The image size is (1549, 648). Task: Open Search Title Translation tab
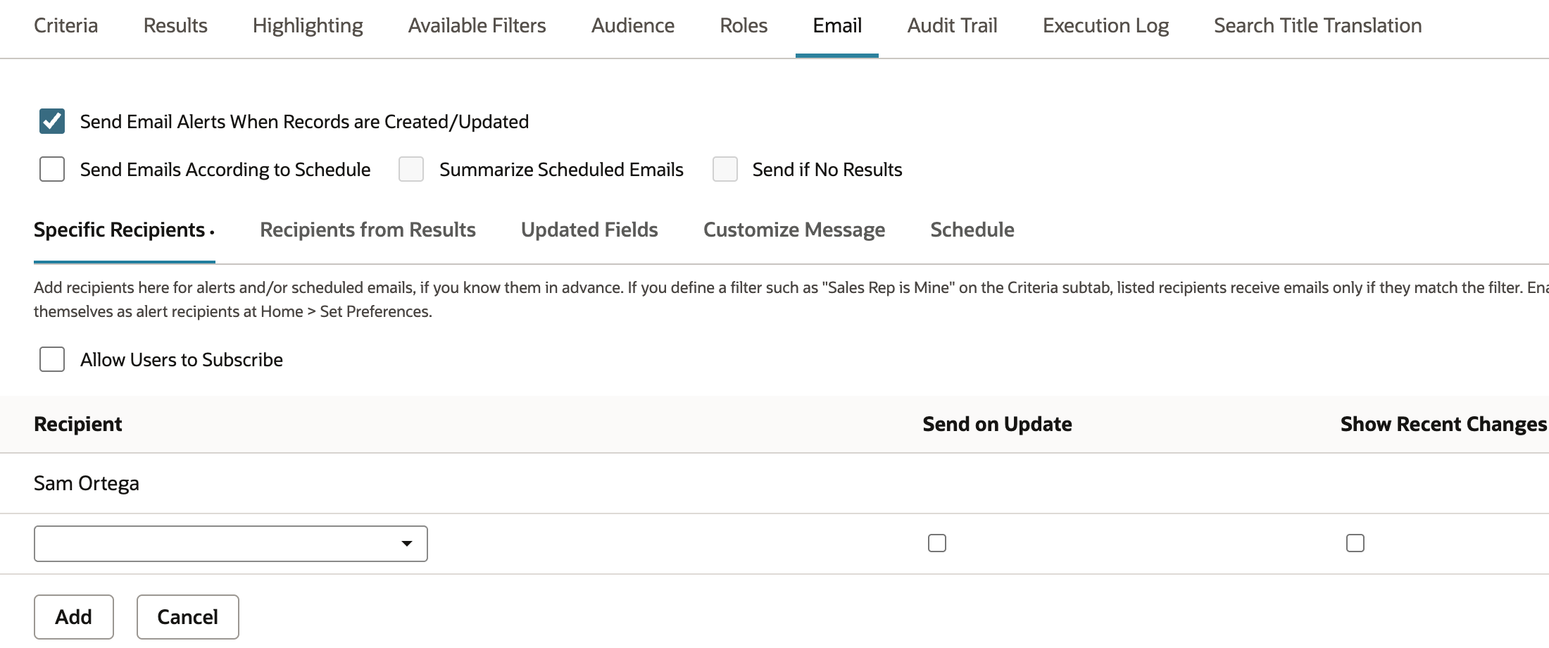(1317, 26)
